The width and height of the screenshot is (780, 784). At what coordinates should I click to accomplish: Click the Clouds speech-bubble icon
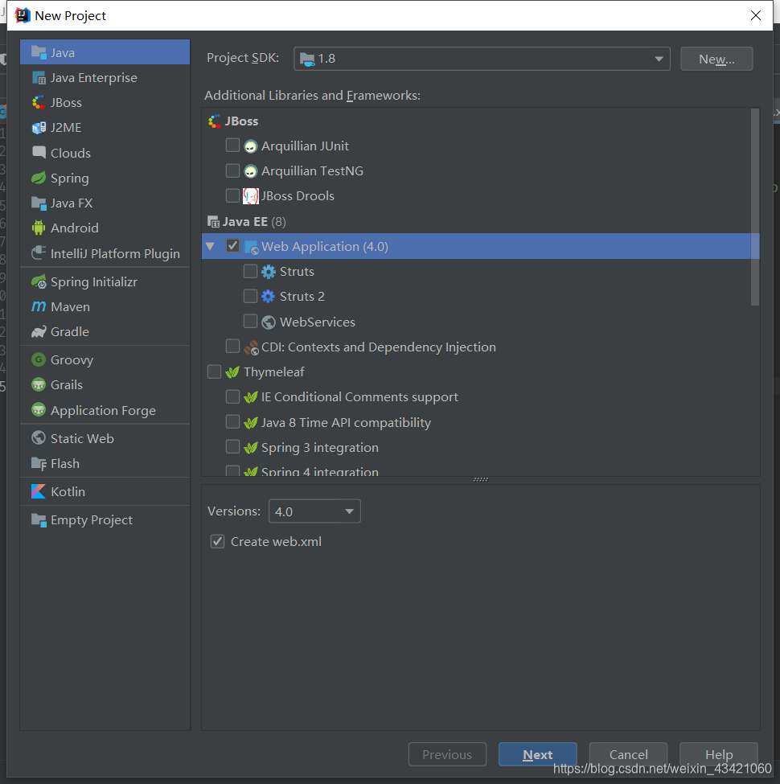click(39, 152)
